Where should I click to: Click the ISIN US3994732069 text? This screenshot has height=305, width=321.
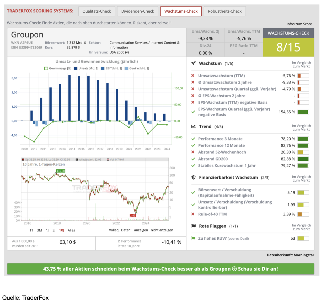pyautogui.click(x=26, y=48)
